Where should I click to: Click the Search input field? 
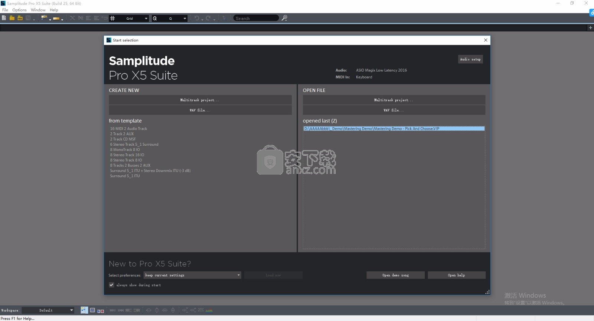tap(256, 18)
